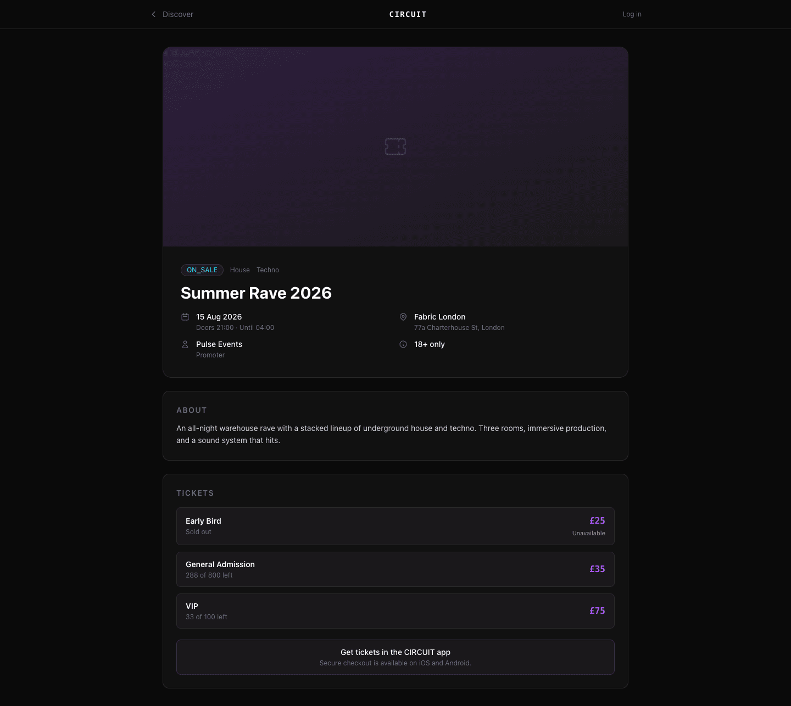Click Get tickets in the CIRCUIT app

point(396,657)
